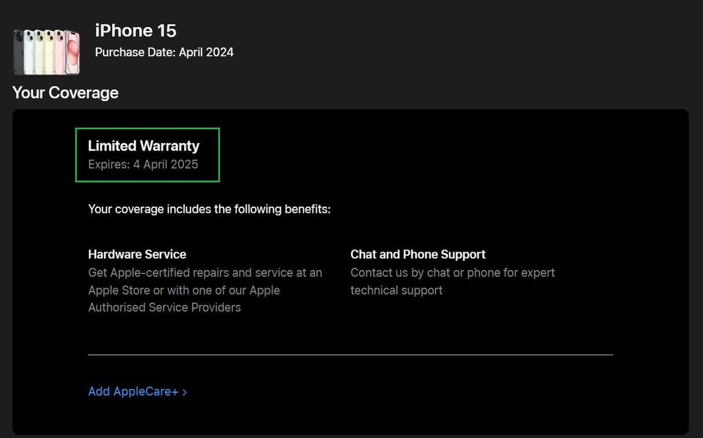The image size is (703, 438).
Task: Click the Add AppleCare+ link
Action: point(137,392)
